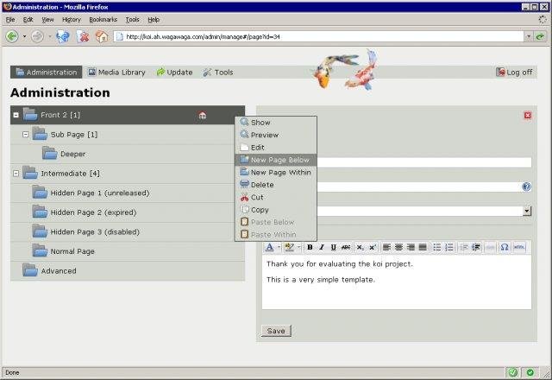Screen dimensions: 552x380
Task: Collapse the Front 2 tree node
Action: click(x=16, y=115)
